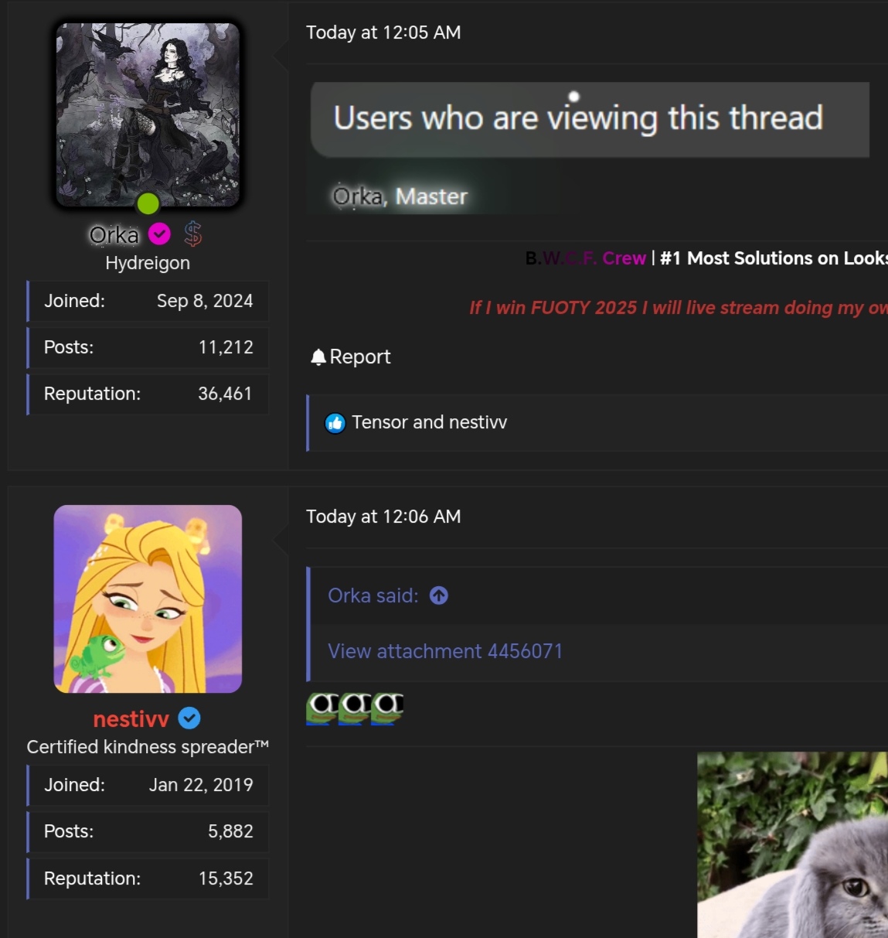Open nestivv's Rapunzel avatar image
Viewport: 888px width, 938px height.
(x=148, y=599)
